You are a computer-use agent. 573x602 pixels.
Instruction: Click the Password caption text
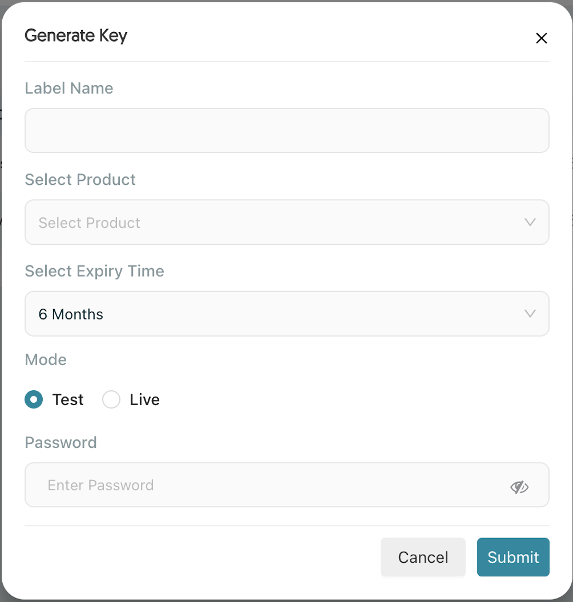tap(60, 443)
